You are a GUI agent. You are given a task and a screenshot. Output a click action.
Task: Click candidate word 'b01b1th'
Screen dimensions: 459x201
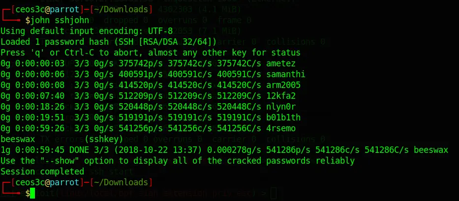283,117
